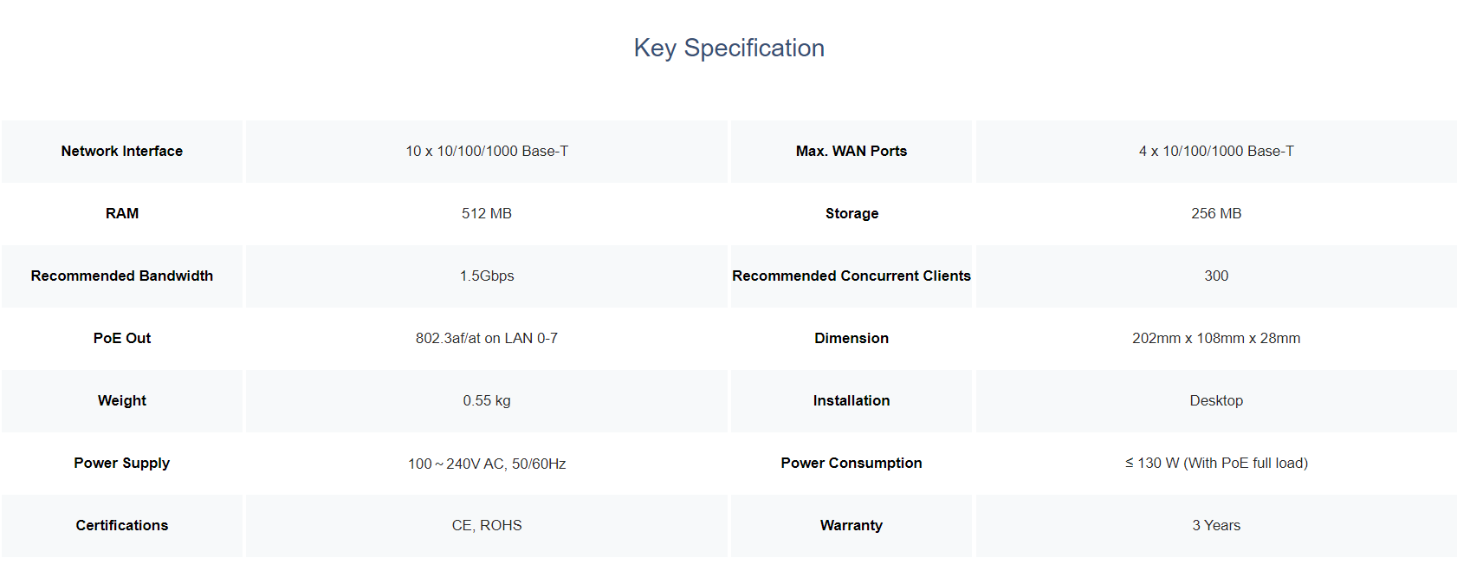Click the 802.3af/at on LAN 0-7 text

487,338
